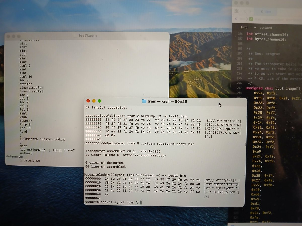Click the back navigation arrow in the code editor
The height and width of the screenshot is (226, 302).
click(x=245, y=11)
